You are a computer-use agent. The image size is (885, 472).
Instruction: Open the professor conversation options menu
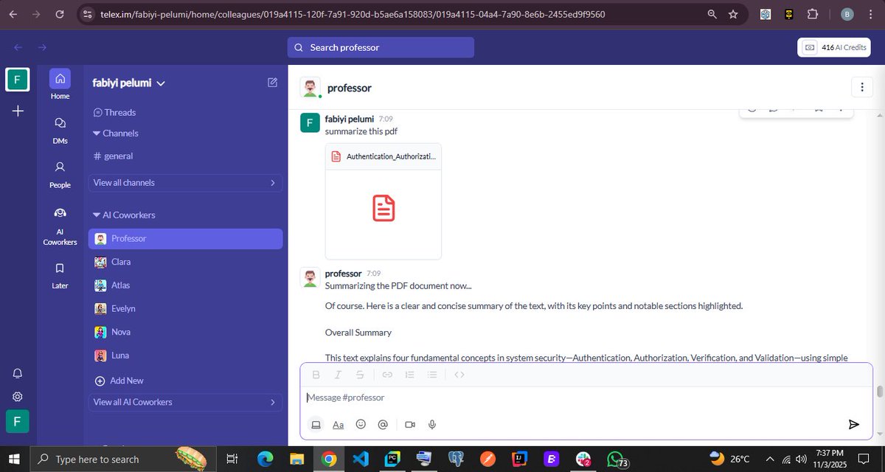click(x=861, y=86)
